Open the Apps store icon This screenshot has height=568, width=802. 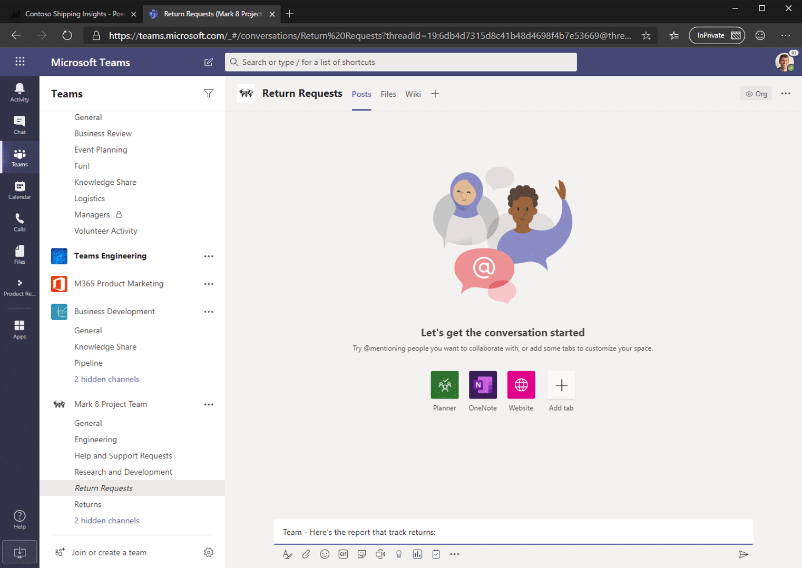19,330
